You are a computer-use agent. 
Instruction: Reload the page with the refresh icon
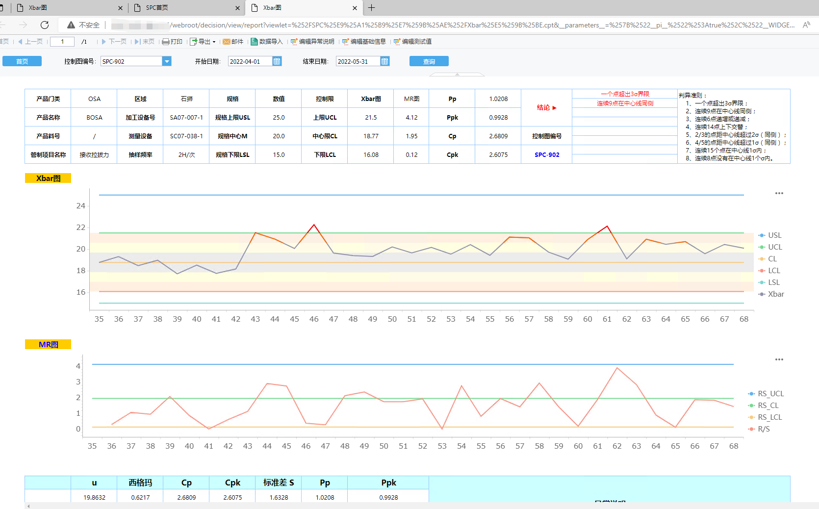pyautogui.click(x=45, y=25)
